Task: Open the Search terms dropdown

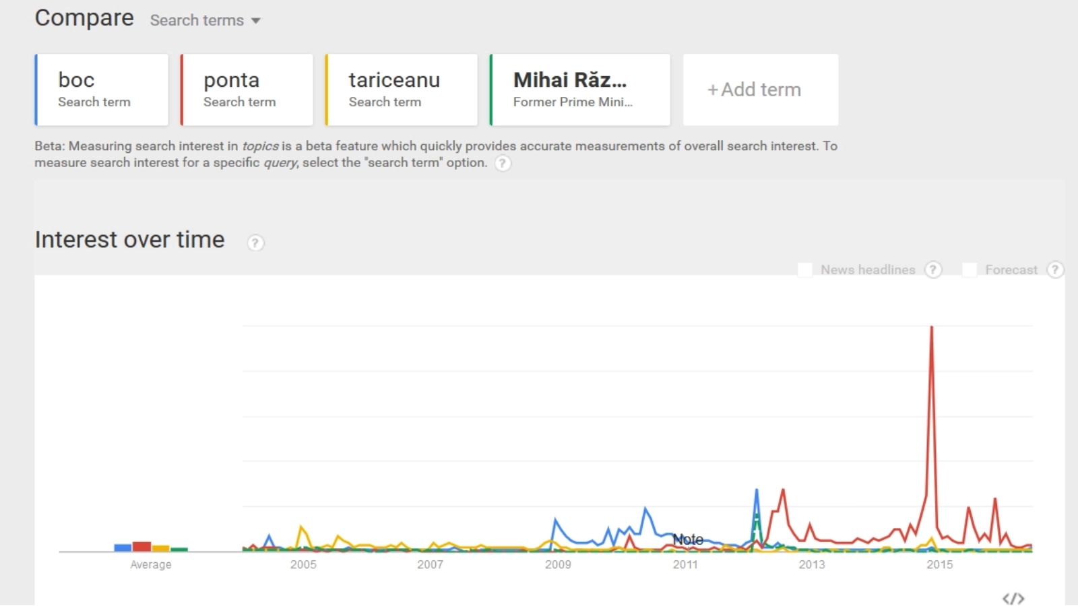Action: pyautogui.click(x=197, y=20)
